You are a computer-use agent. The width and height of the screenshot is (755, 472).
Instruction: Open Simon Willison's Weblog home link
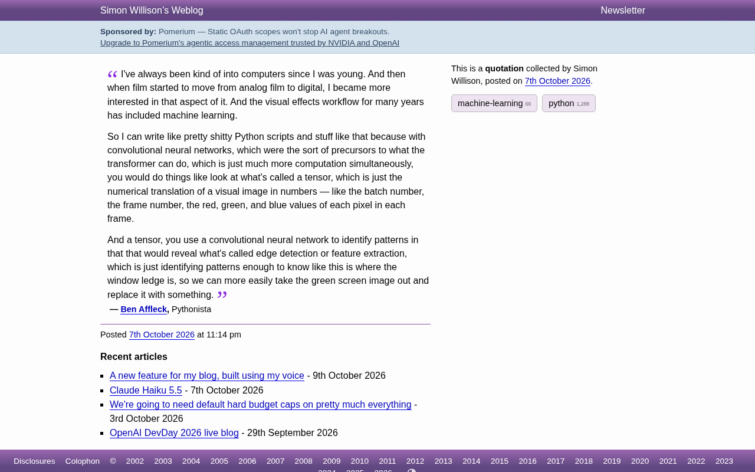(152, 10)
